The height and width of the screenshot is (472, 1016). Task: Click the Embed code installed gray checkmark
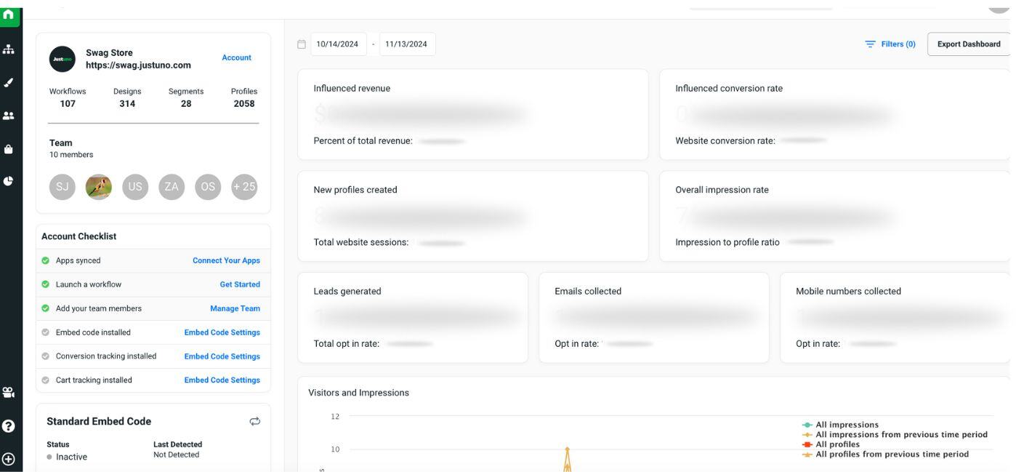[x=46, y=332]
